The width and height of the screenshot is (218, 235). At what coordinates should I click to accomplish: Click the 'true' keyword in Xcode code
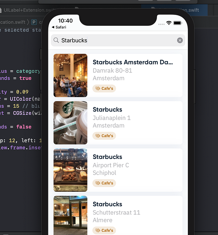tap(25, 78)
